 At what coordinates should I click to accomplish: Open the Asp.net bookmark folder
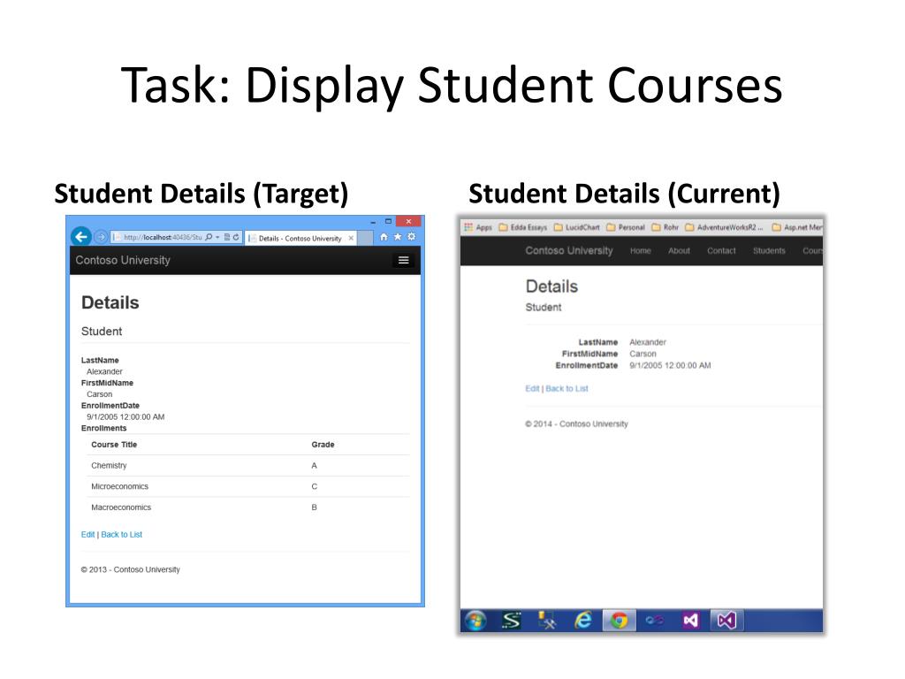(797, 227)
